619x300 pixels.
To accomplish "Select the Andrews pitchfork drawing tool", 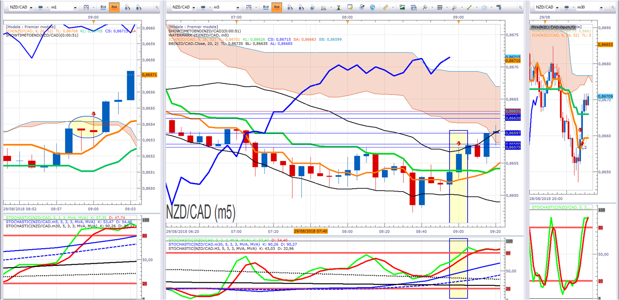I will tap(425, 7).
